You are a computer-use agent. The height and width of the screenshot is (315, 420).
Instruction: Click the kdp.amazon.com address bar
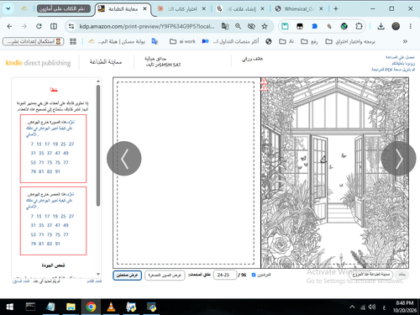point(147,26)
